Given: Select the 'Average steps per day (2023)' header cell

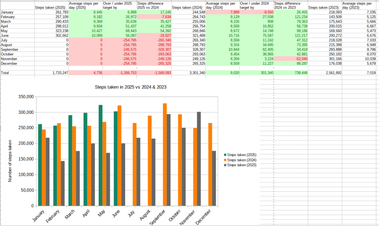Looking at the screenshot, I should pyautogui.click(x=359, y=6).
